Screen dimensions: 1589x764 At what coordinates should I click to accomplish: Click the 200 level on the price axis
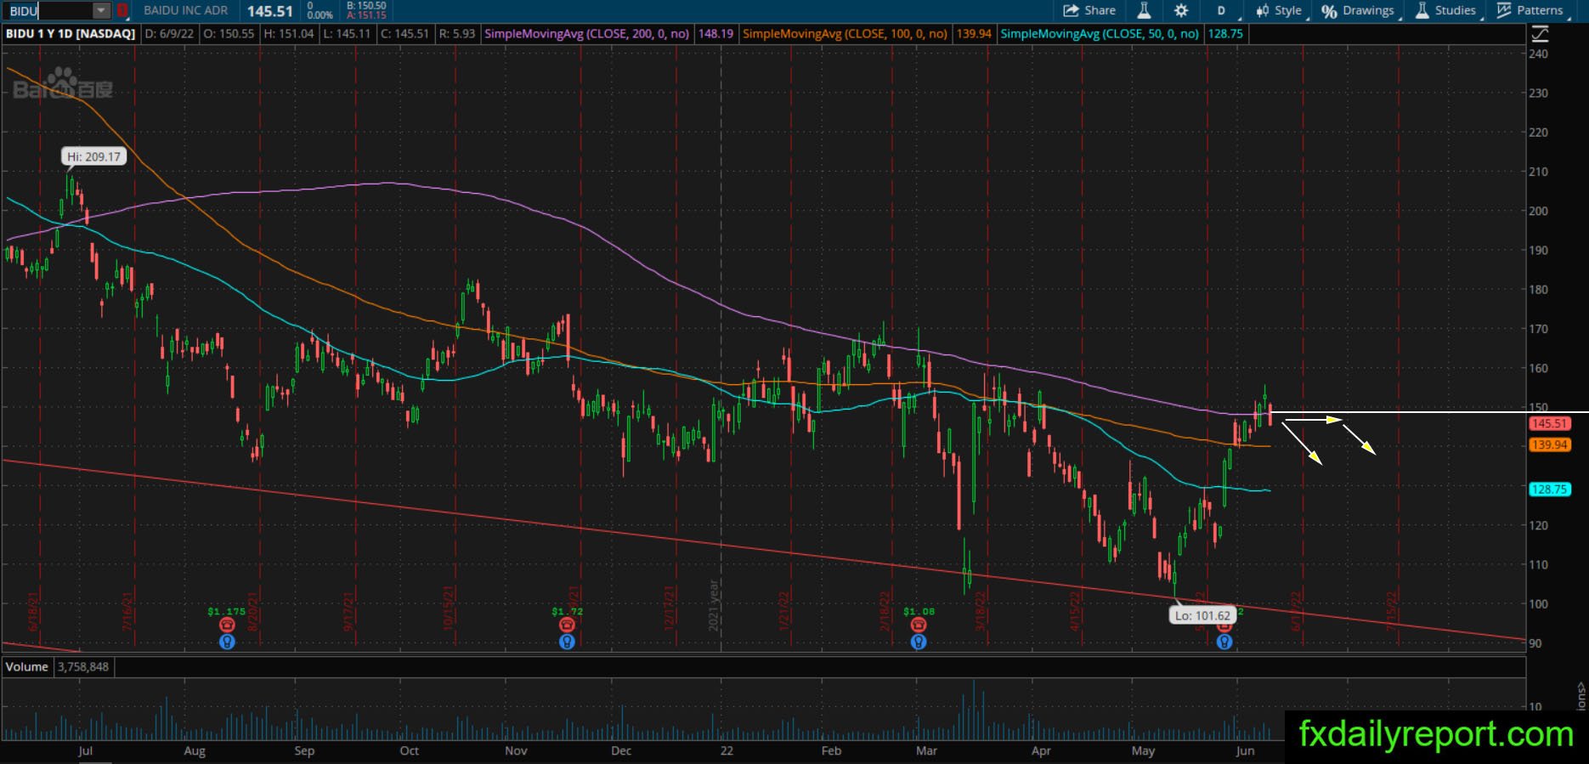coord(1538,211)
